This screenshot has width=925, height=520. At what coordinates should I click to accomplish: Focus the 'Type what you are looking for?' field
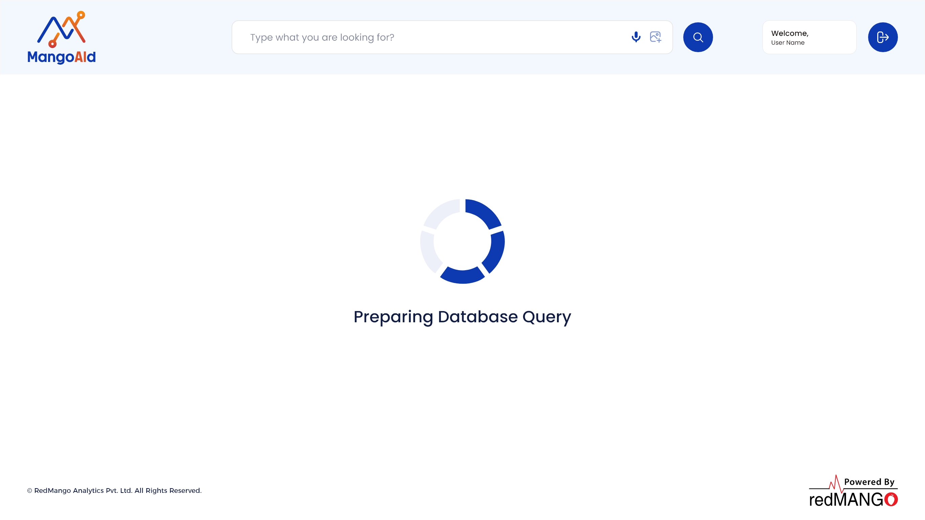tap(452, 37)
